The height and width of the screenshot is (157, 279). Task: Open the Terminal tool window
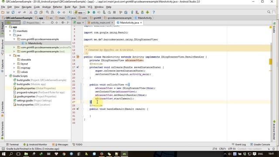[x=12, y=144]
